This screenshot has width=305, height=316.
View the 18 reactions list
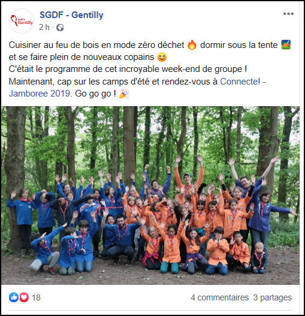click(36, 297)
